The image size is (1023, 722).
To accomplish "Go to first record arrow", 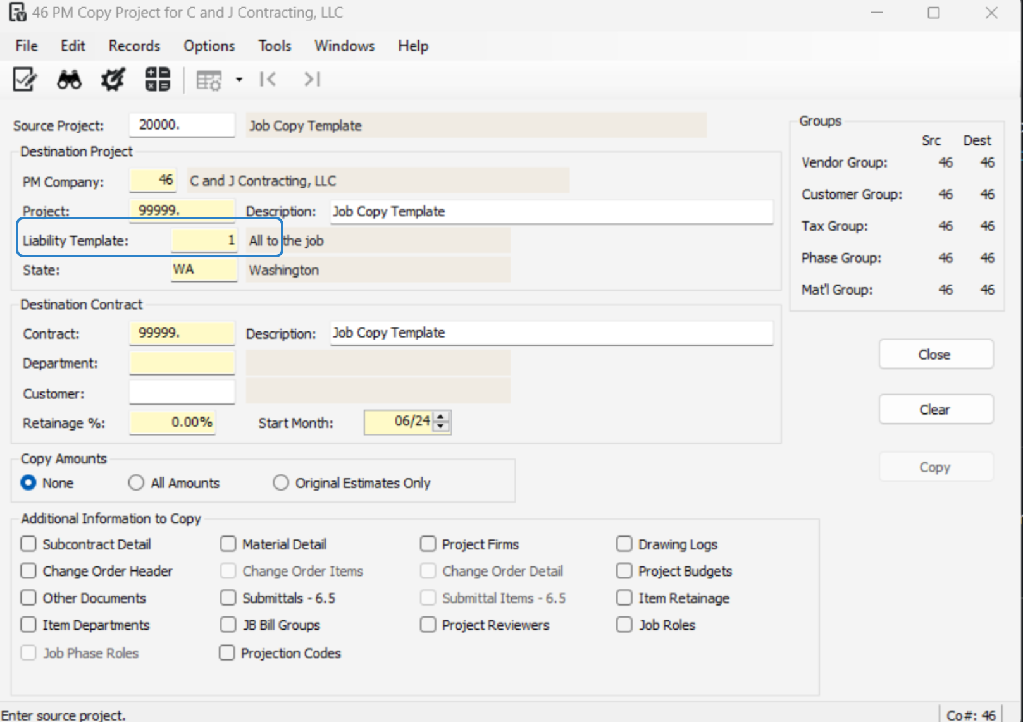I will [268, 80].
